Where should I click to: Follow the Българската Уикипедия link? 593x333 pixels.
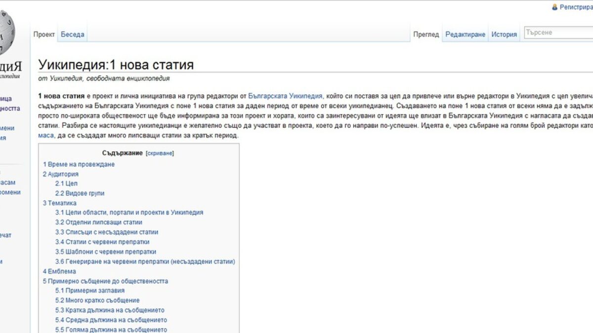285,96
